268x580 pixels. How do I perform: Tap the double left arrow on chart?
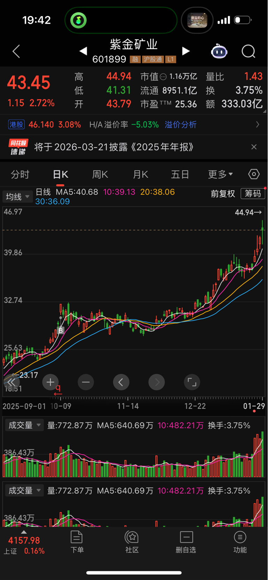coord(11,382)
